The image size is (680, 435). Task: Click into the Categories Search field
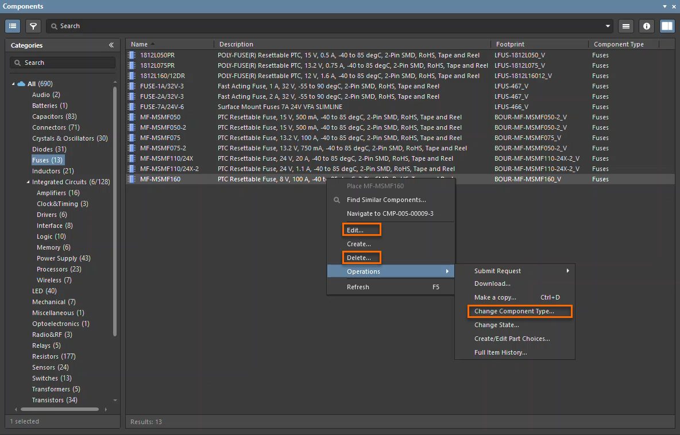point(63,63)
